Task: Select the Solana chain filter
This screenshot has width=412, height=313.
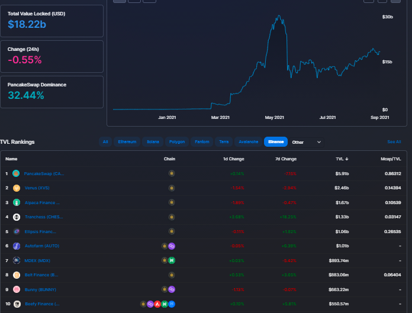Action: (x=153, y=142)
